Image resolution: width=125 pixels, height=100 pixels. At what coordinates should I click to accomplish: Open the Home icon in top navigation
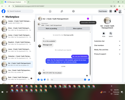coord(50,11)
